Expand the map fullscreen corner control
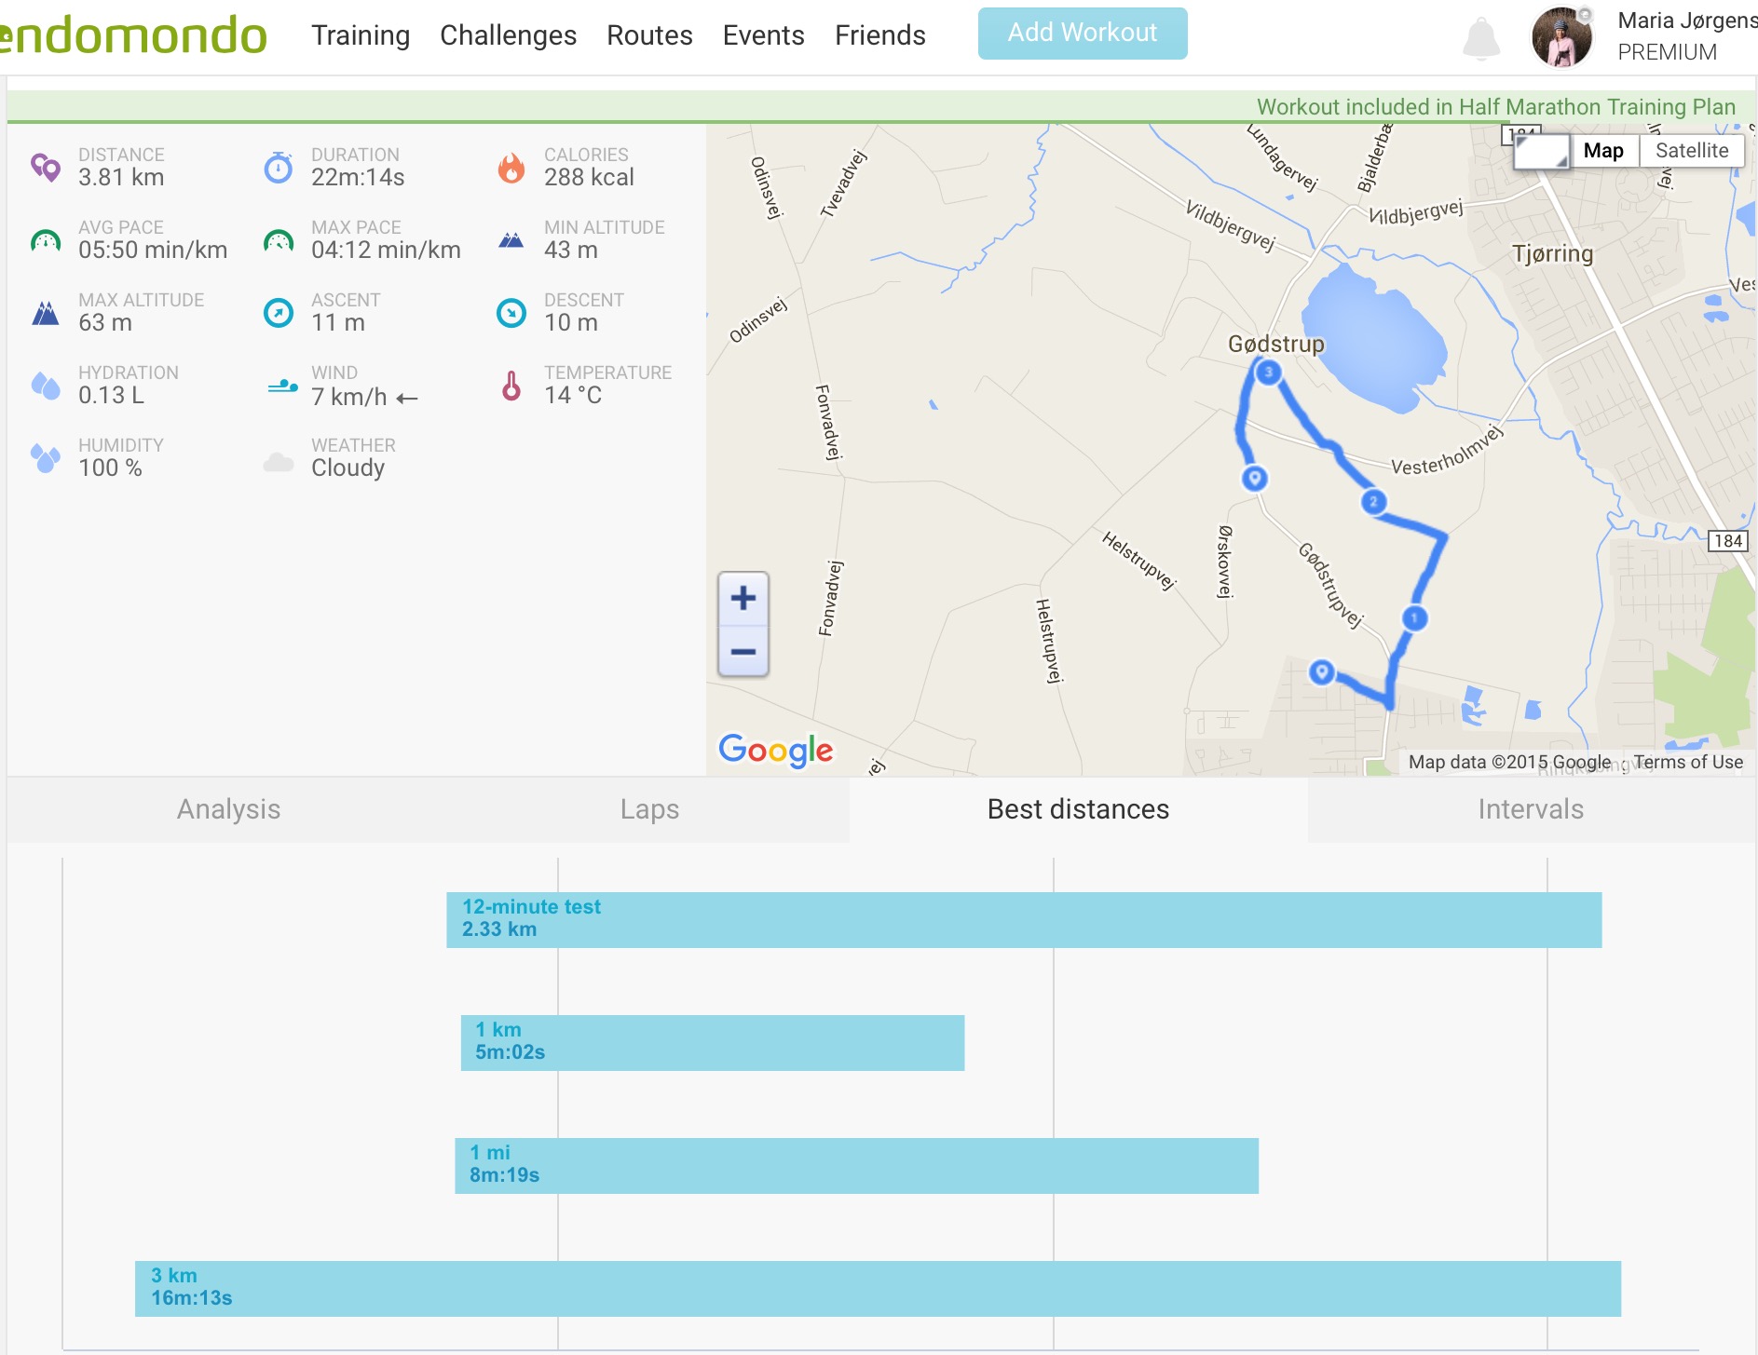This screenshot has height=1355, width=1758. point(1542,151)
